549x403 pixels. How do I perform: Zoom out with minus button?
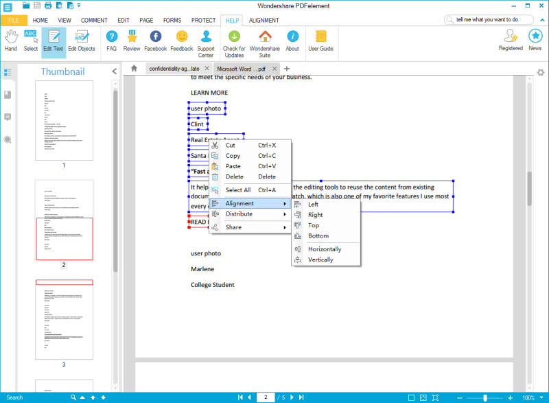point(460,398)
